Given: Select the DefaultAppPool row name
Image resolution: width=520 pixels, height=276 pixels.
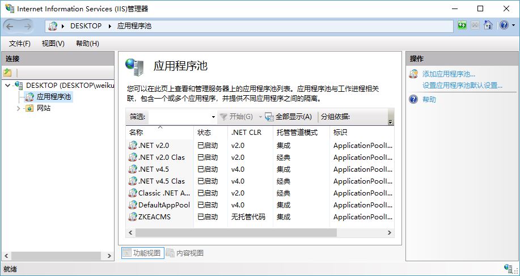Looking at the screenshot, I should [x=164, y=205].
